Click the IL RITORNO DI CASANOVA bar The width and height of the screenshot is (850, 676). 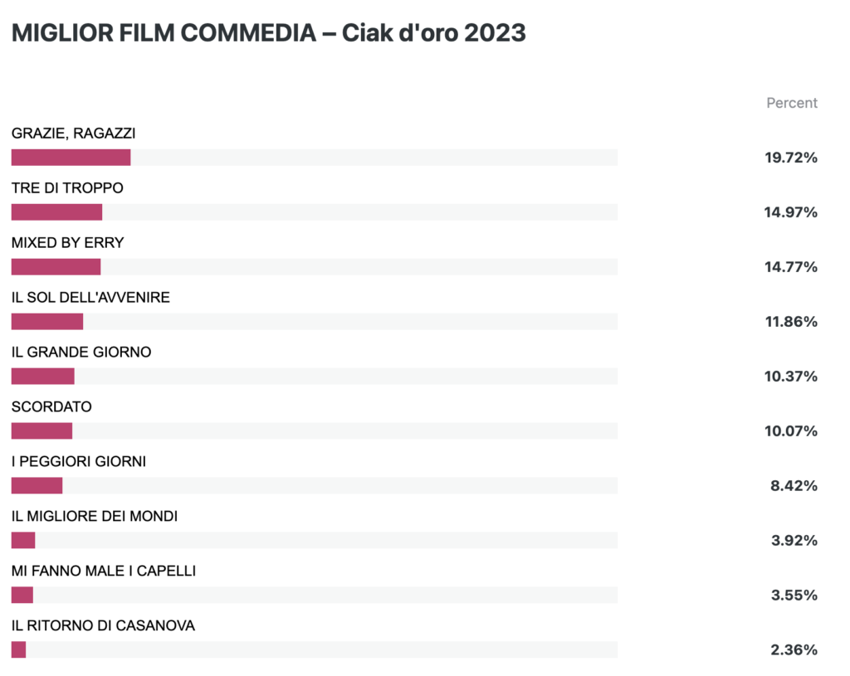315,649
